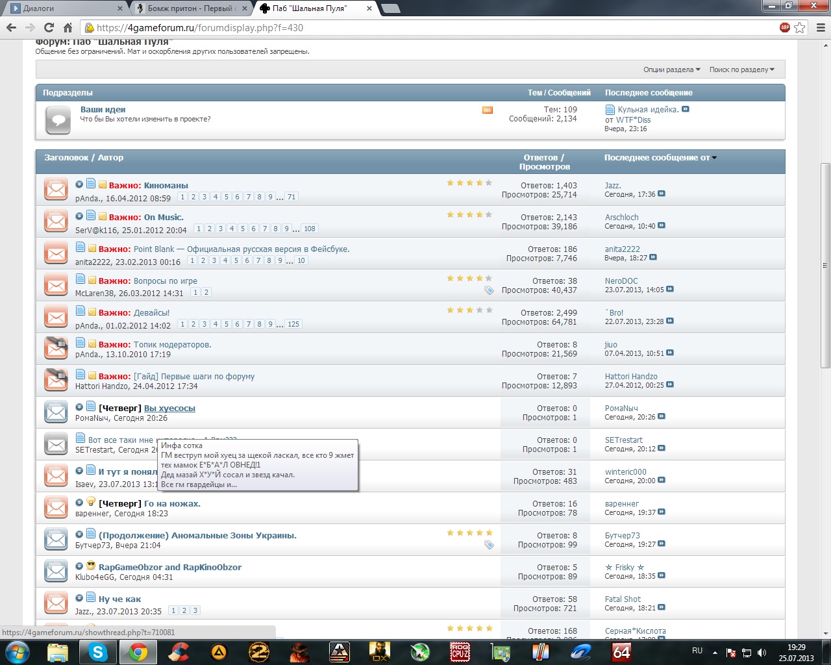Click the vertical page scrollbar
The image size is (831, 665).
(x=825, y=265)
